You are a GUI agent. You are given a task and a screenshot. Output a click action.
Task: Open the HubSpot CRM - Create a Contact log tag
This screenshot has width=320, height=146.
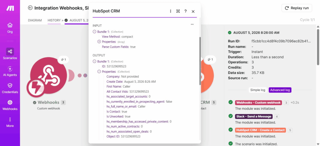coord(260,130)
